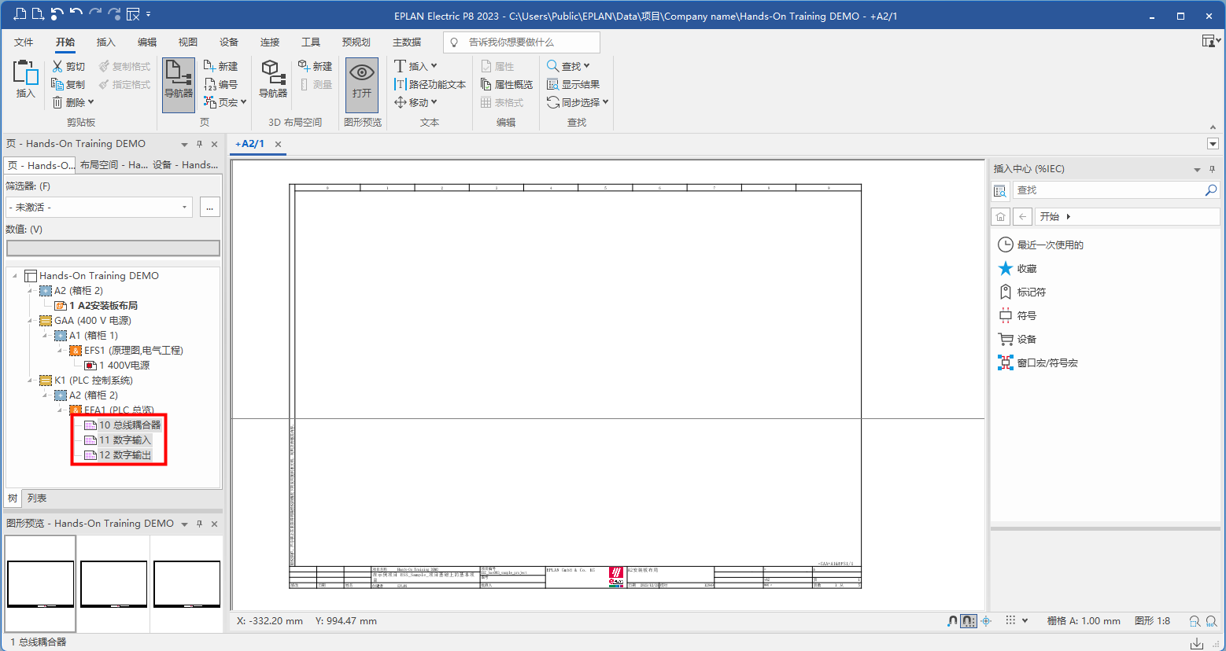Screen dimensions: 1226x651
Task: Toggle snap to grid in status bar
Action: click(969, 621)
